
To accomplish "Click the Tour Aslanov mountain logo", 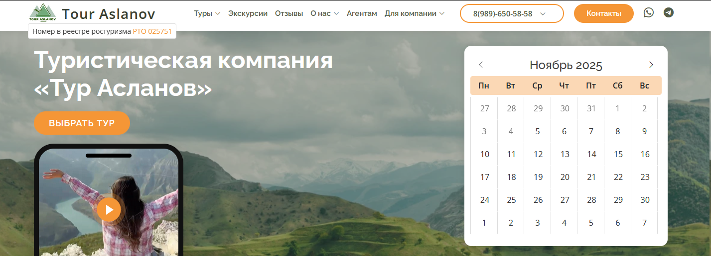I will click(43, 13).
